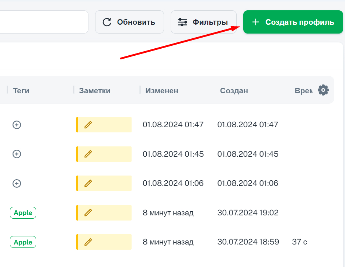345x267 pixels.
Task: Click Apple tag in 19:02 profile row
Action: (23, 213)
